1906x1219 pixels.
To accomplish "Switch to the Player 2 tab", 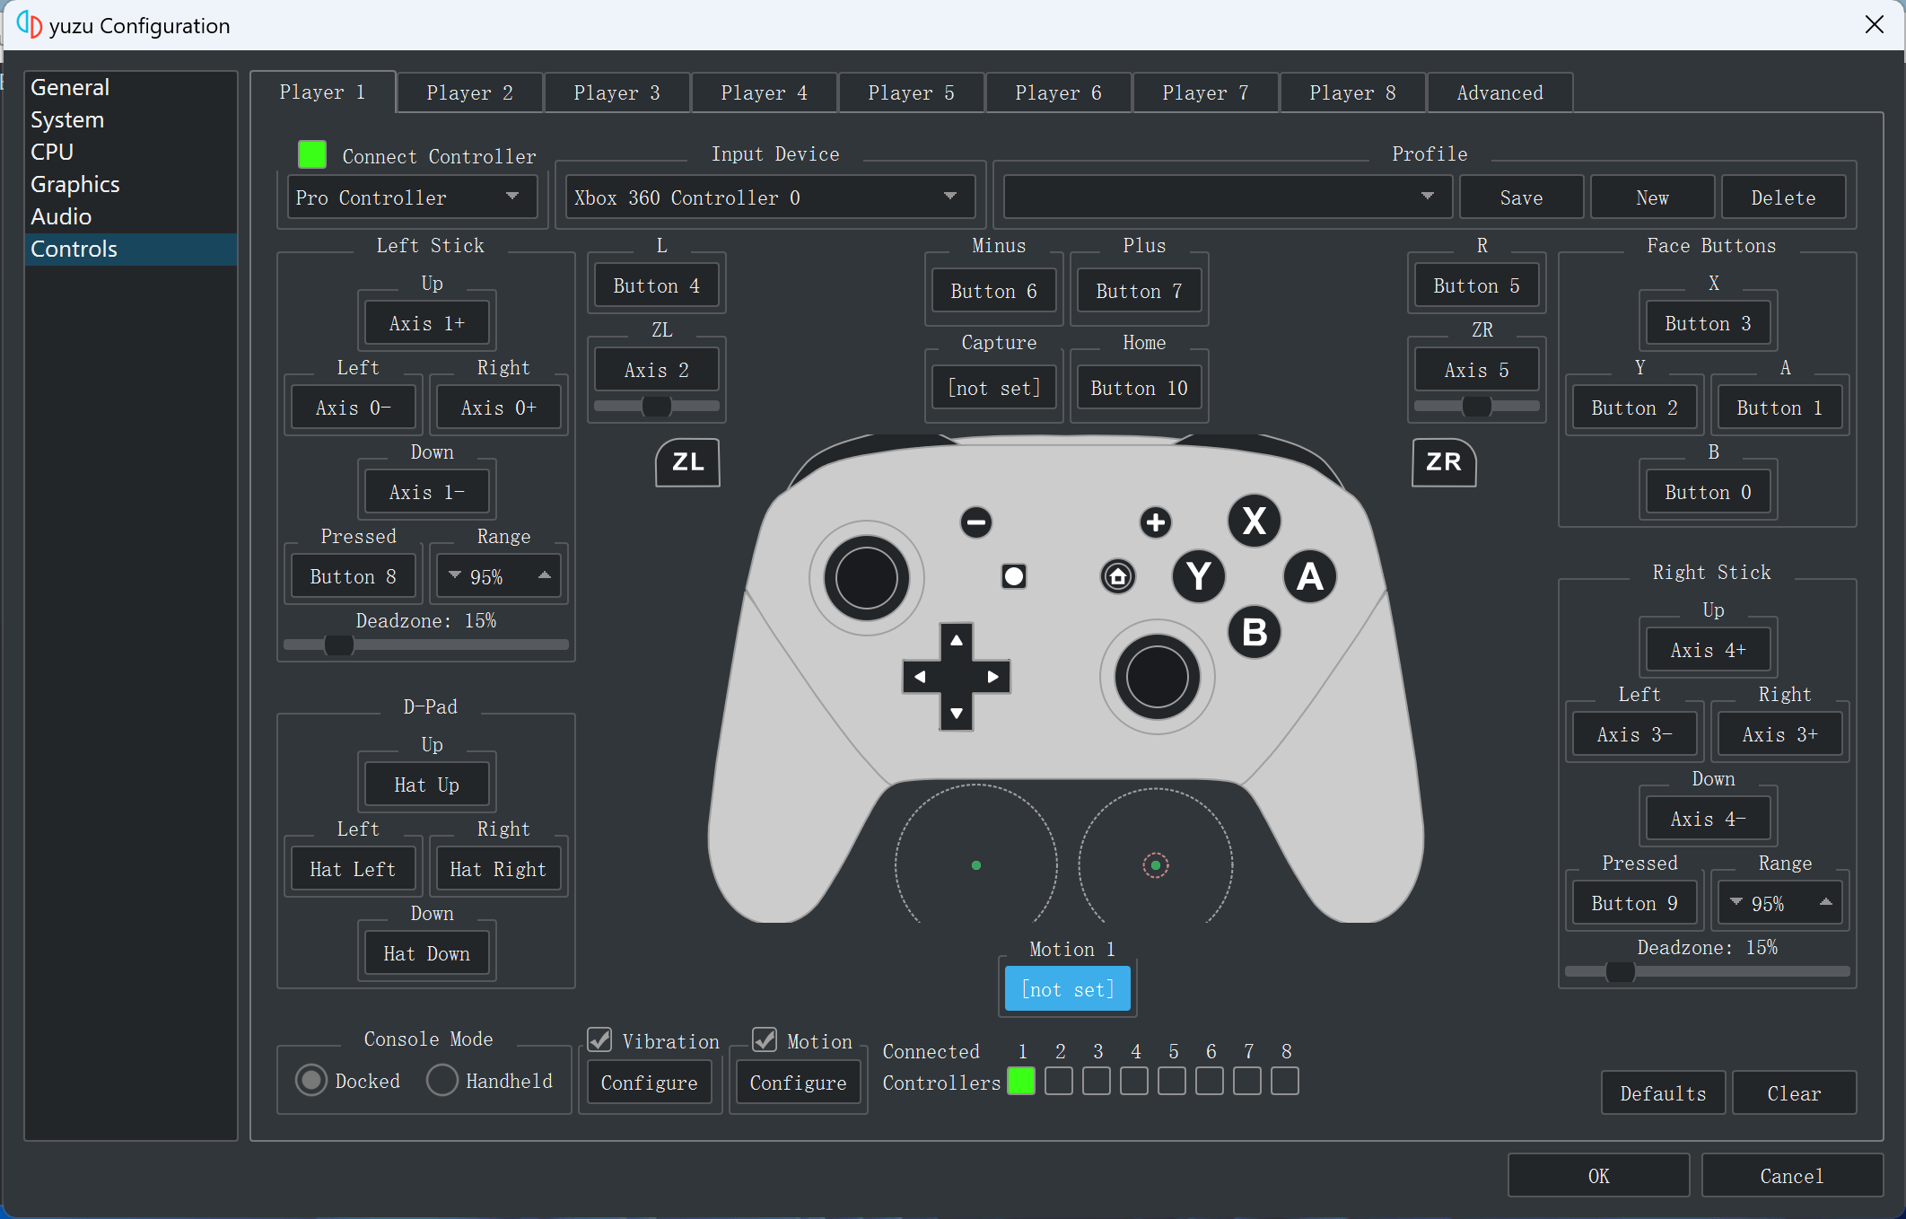I will pyautogui.click(x=468, y=92).
